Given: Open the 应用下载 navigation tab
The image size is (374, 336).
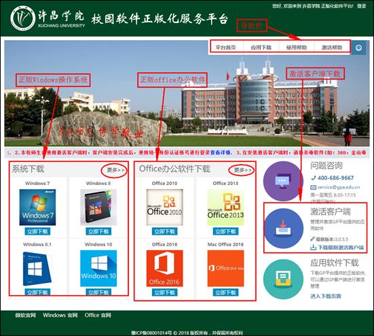Looking at the screenshot, I should coord(261,48).
